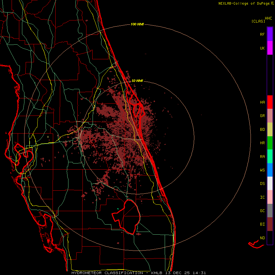Viewport: 275px width, 275px height.
Task: Click the small green RA echo pixel
Action: click(118, 209)
